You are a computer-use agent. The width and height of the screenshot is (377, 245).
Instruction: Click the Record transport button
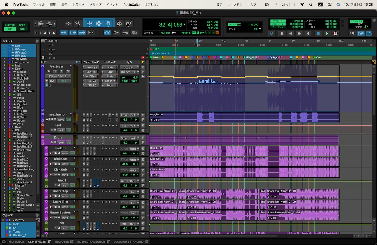pyautogui.click(x=336, y=33)
